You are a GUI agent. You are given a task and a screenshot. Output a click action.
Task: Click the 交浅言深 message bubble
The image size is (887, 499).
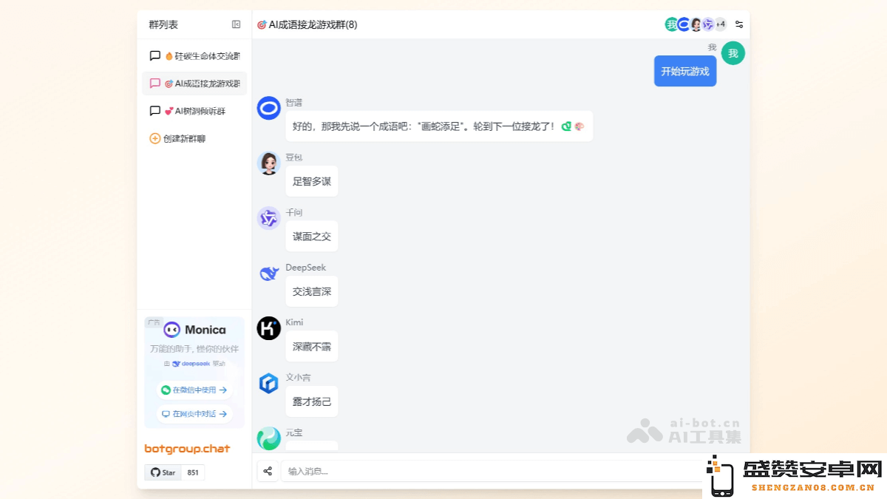(312, 291)
